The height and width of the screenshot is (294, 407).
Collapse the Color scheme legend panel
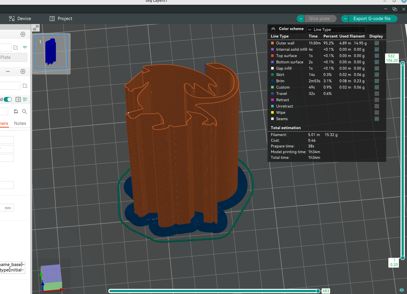click(x=273, y=29)
